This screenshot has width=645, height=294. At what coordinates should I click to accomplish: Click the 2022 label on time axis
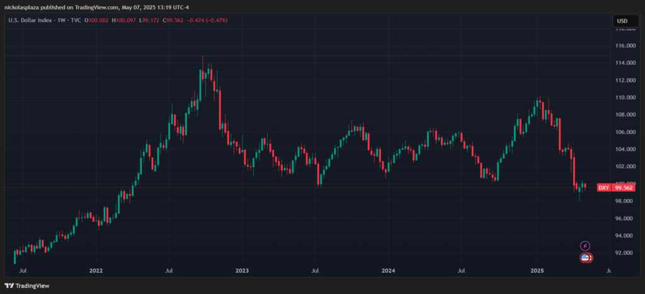(x=96, y=271)
